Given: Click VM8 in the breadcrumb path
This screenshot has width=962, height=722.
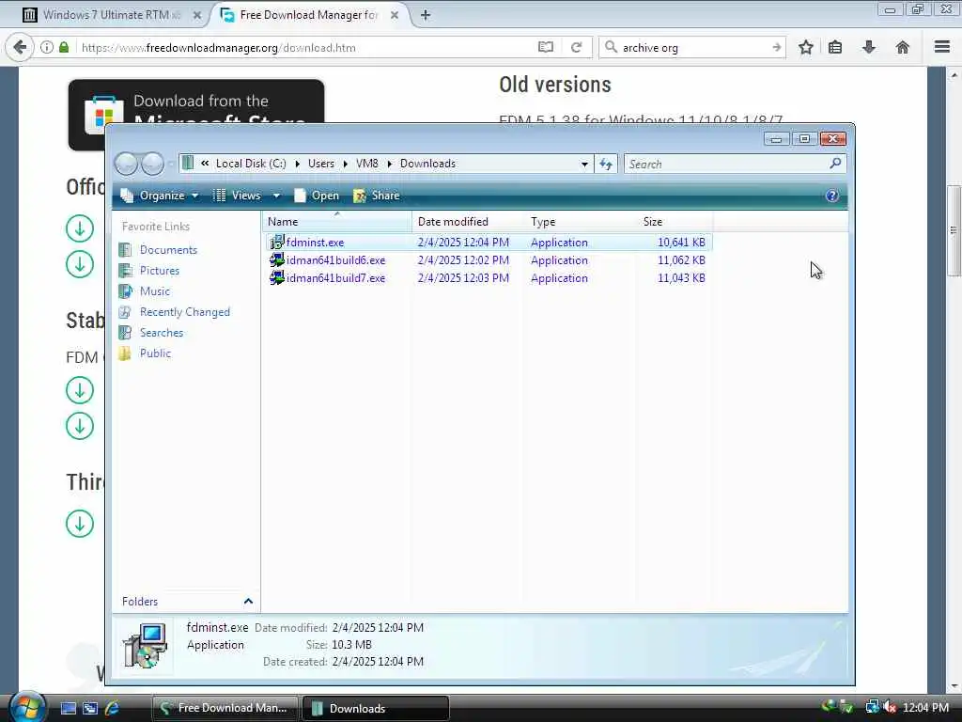Looking at the screenshot, I should pyautogui.click(x=367, y=164).
